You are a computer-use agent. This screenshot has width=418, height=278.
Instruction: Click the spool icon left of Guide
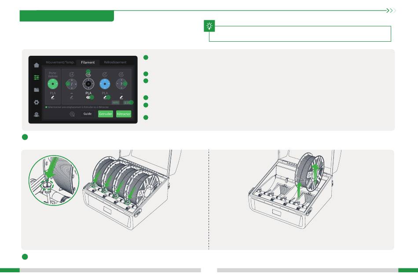[72, 114]
